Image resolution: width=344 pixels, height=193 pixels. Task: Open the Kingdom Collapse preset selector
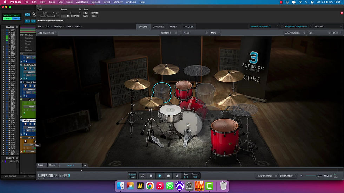click(298, 27)
